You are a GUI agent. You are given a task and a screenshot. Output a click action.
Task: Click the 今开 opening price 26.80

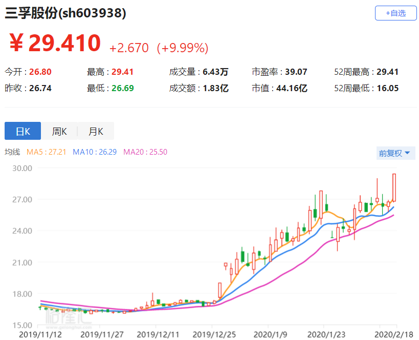[x=40, y=72]
